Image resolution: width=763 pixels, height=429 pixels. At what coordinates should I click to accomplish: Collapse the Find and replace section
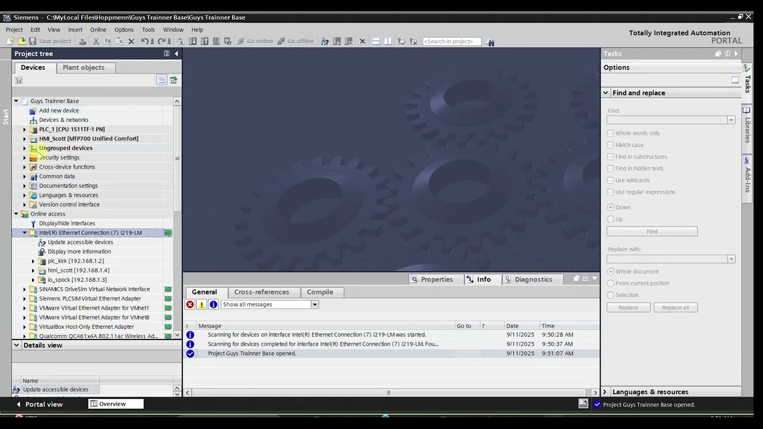pos(606,93)
